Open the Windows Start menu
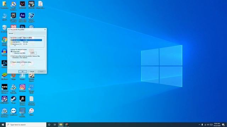Viewport: 227px width, 127px height. (x=3, y=125)
